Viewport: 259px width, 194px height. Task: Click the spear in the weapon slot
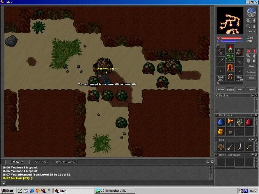pos(221,61)
